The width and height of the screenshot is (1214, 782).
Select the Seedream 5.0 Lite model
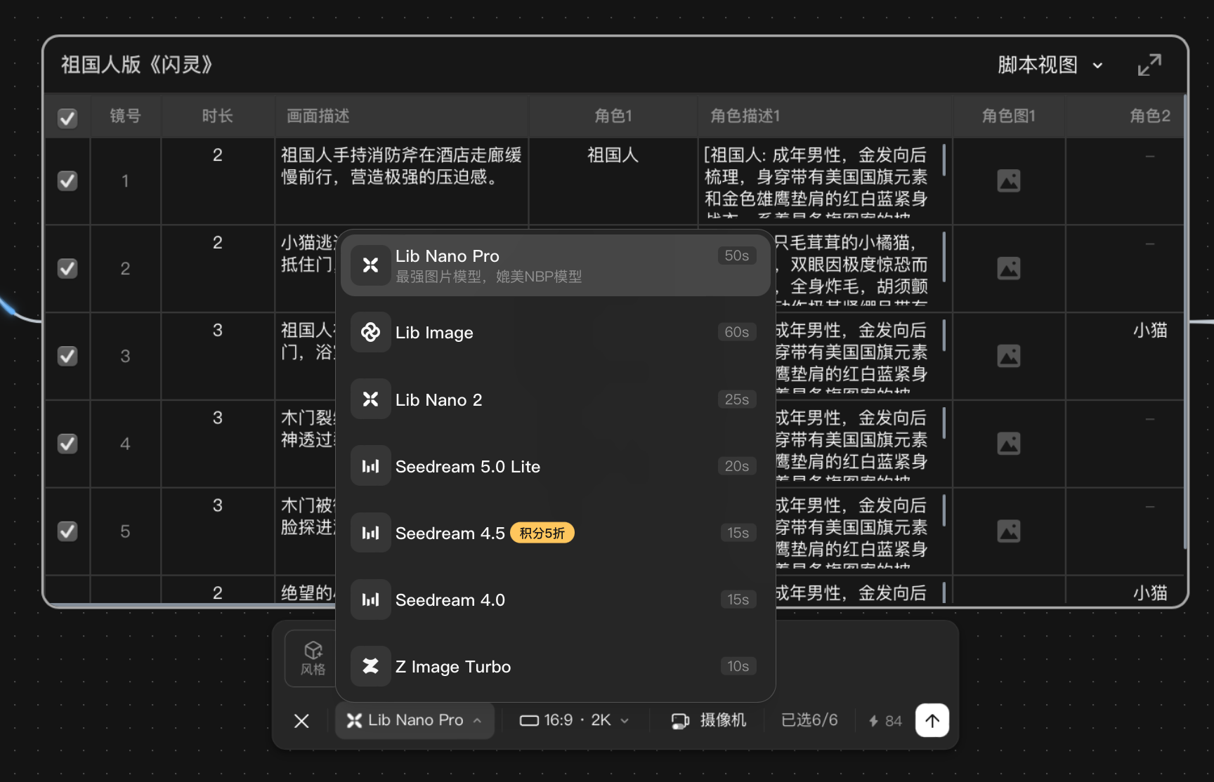tap(555, 466)
